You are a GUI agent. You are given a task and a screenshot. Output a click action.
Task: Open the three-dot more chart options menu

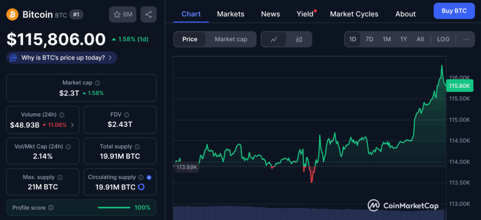pyautogui.click(x=466, y=39)
